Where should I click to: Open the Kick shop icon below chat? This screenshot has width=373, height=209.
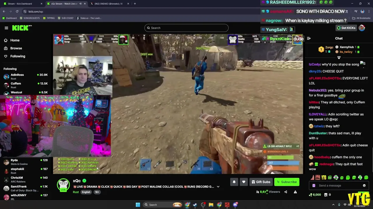click(326, 195)
